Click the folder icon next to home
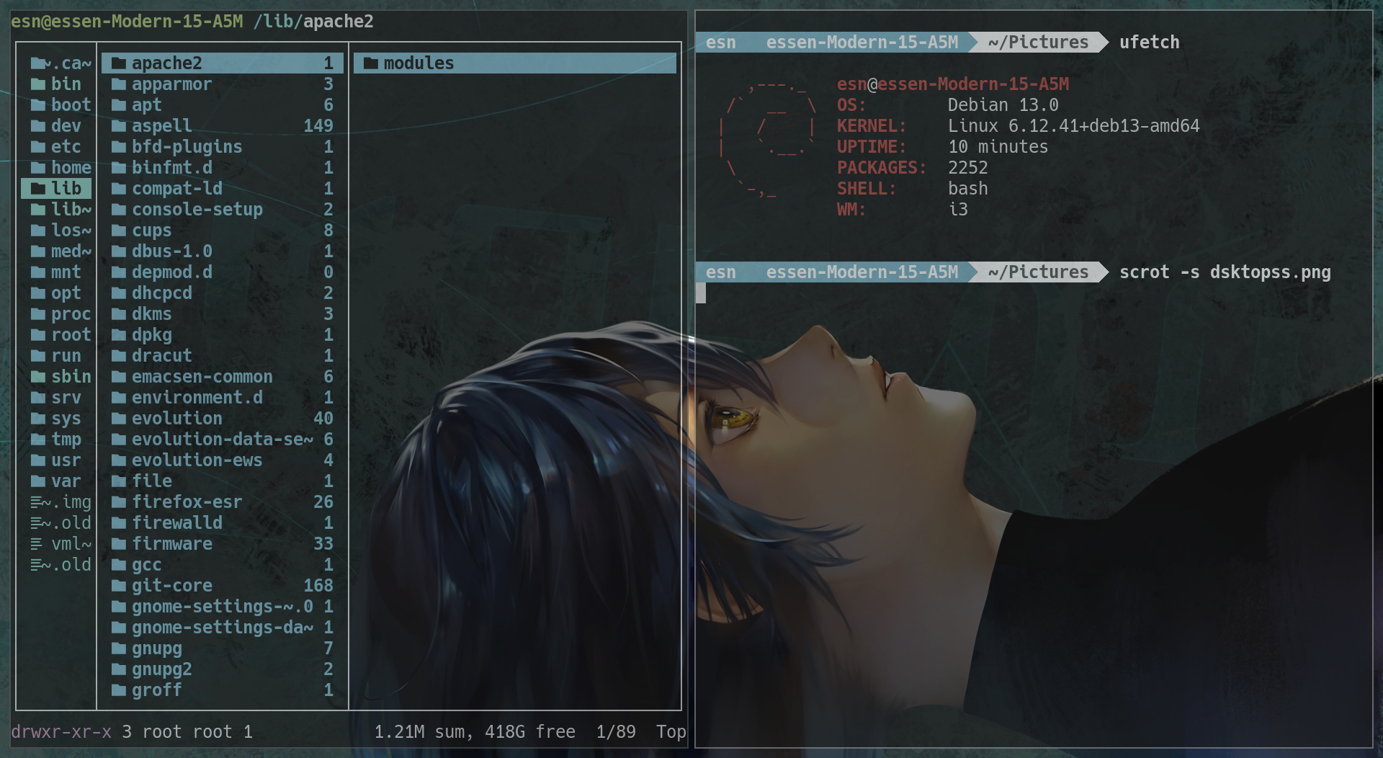Screen dimensions: 1383x758 (38, 168)
